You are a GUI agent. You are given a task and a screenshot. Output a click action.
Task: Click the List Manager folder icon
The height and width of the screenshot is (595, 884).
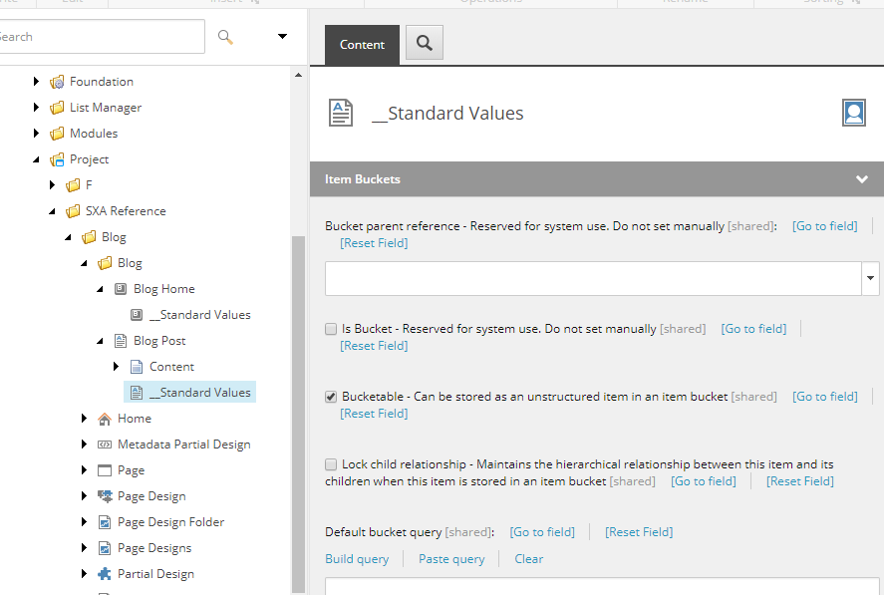57,108
